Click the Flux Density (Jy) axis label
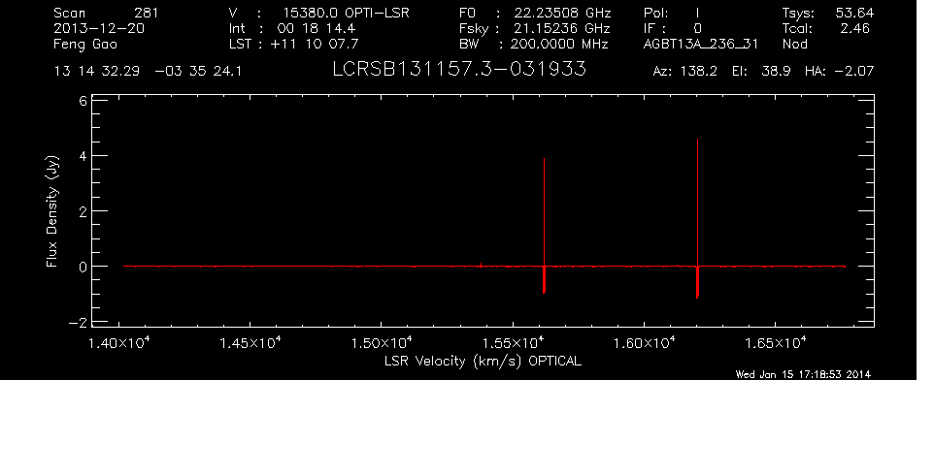Viewport: 934px width, 475px height. (x=52, y=211)
